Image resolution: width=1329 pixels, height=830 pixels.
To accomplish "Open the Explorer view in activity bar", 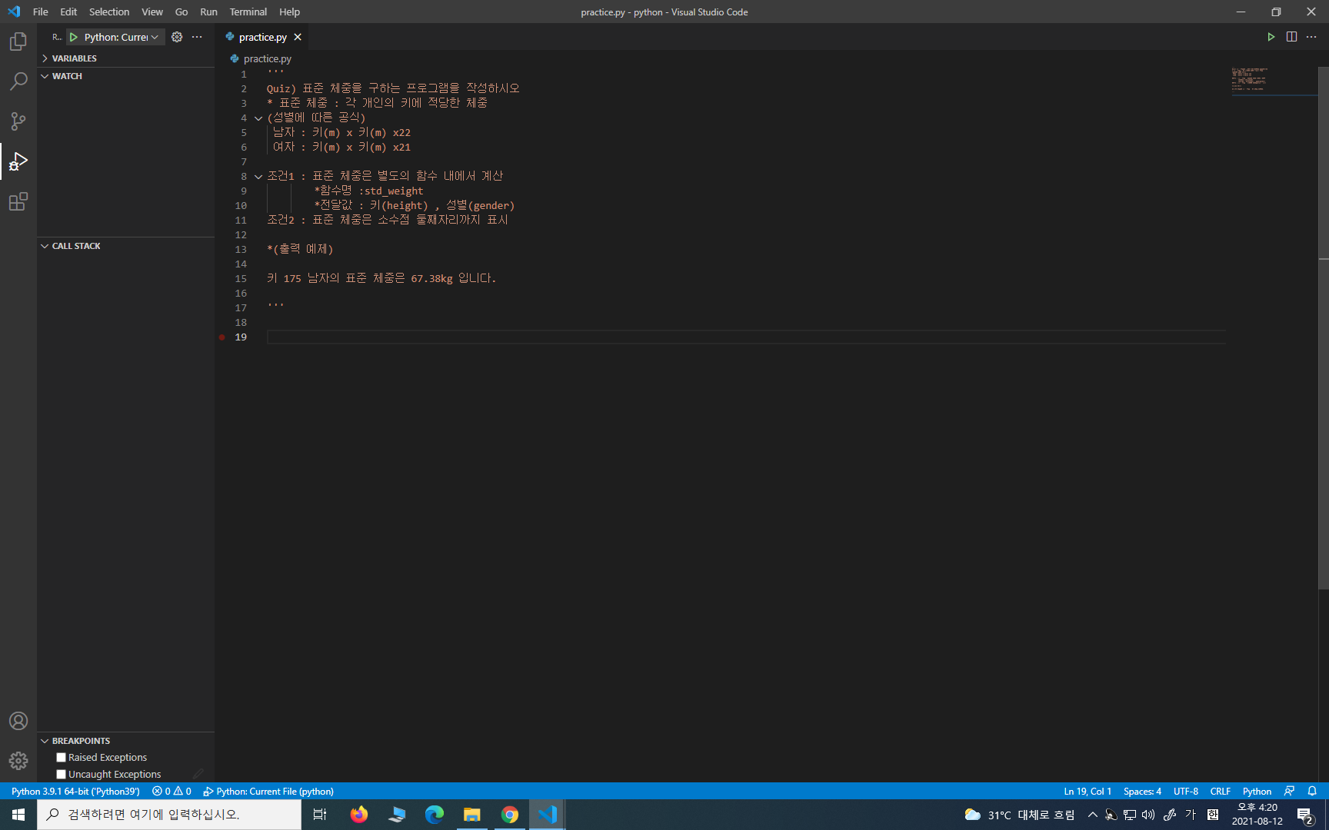I will pyautogui.click(x=18, y=41).
